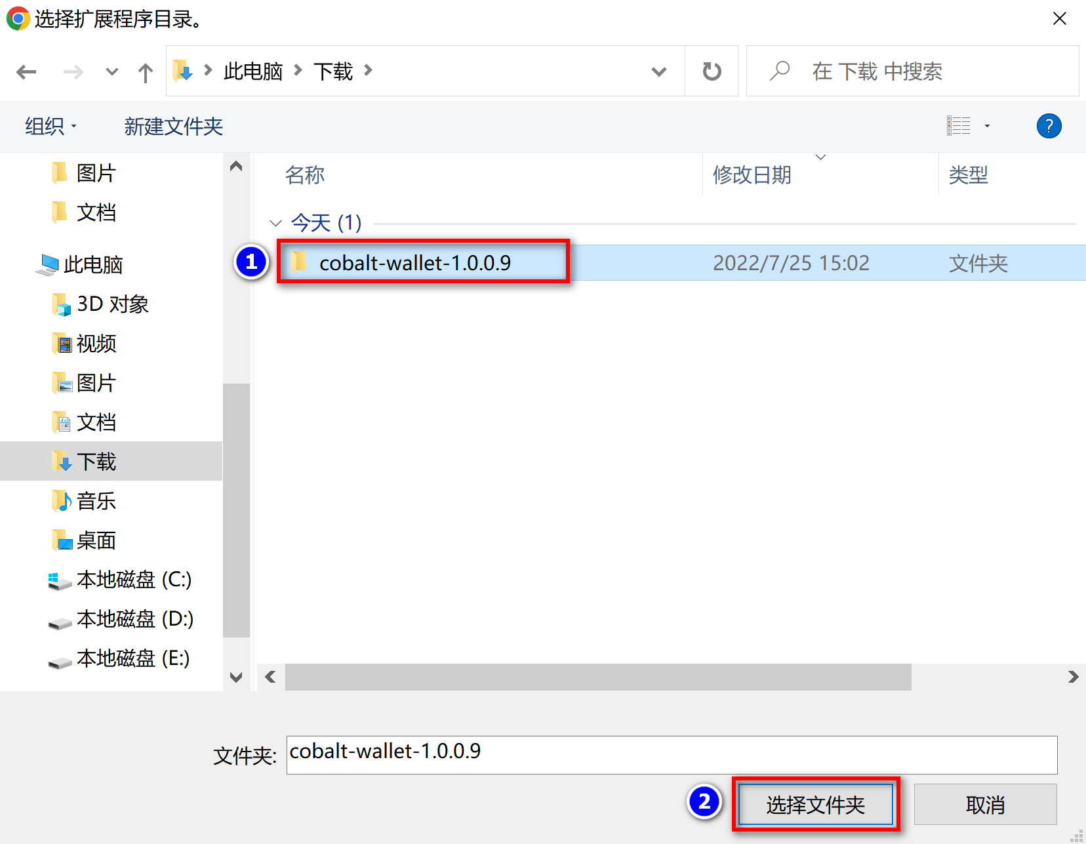Click the 文件夹 type cell
Image resolution: width=1086 pixels, height=844 pixels.
pos(978,263)
